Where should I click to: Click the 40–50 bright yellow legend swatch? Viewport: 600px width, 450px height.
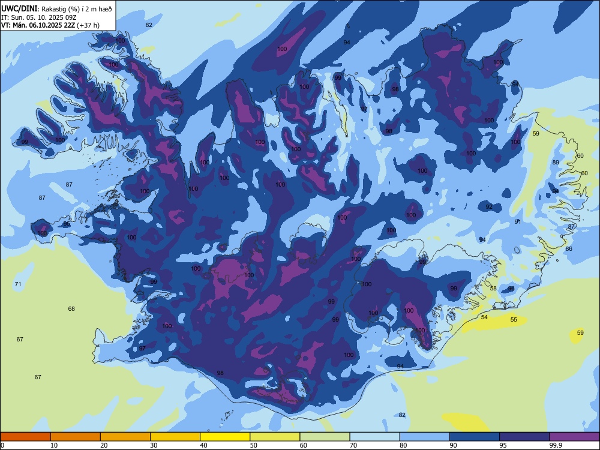pos(225,437)
